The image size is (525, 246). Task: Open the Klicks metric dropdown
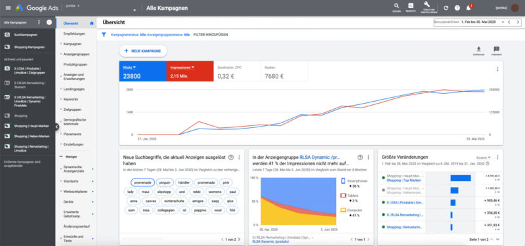129,68
